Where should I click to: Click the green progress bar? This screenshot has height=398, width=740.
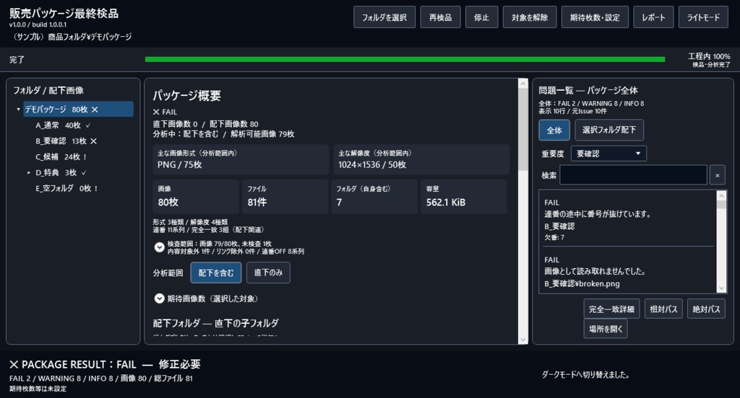(x=405, y=59)
